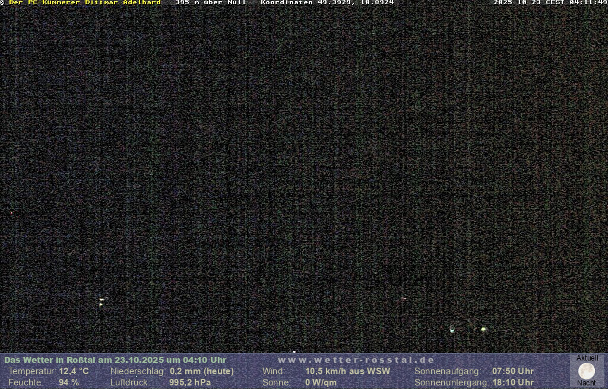Click the www.wetter-rosstal.de website text
608x389 pixels.
356,360
